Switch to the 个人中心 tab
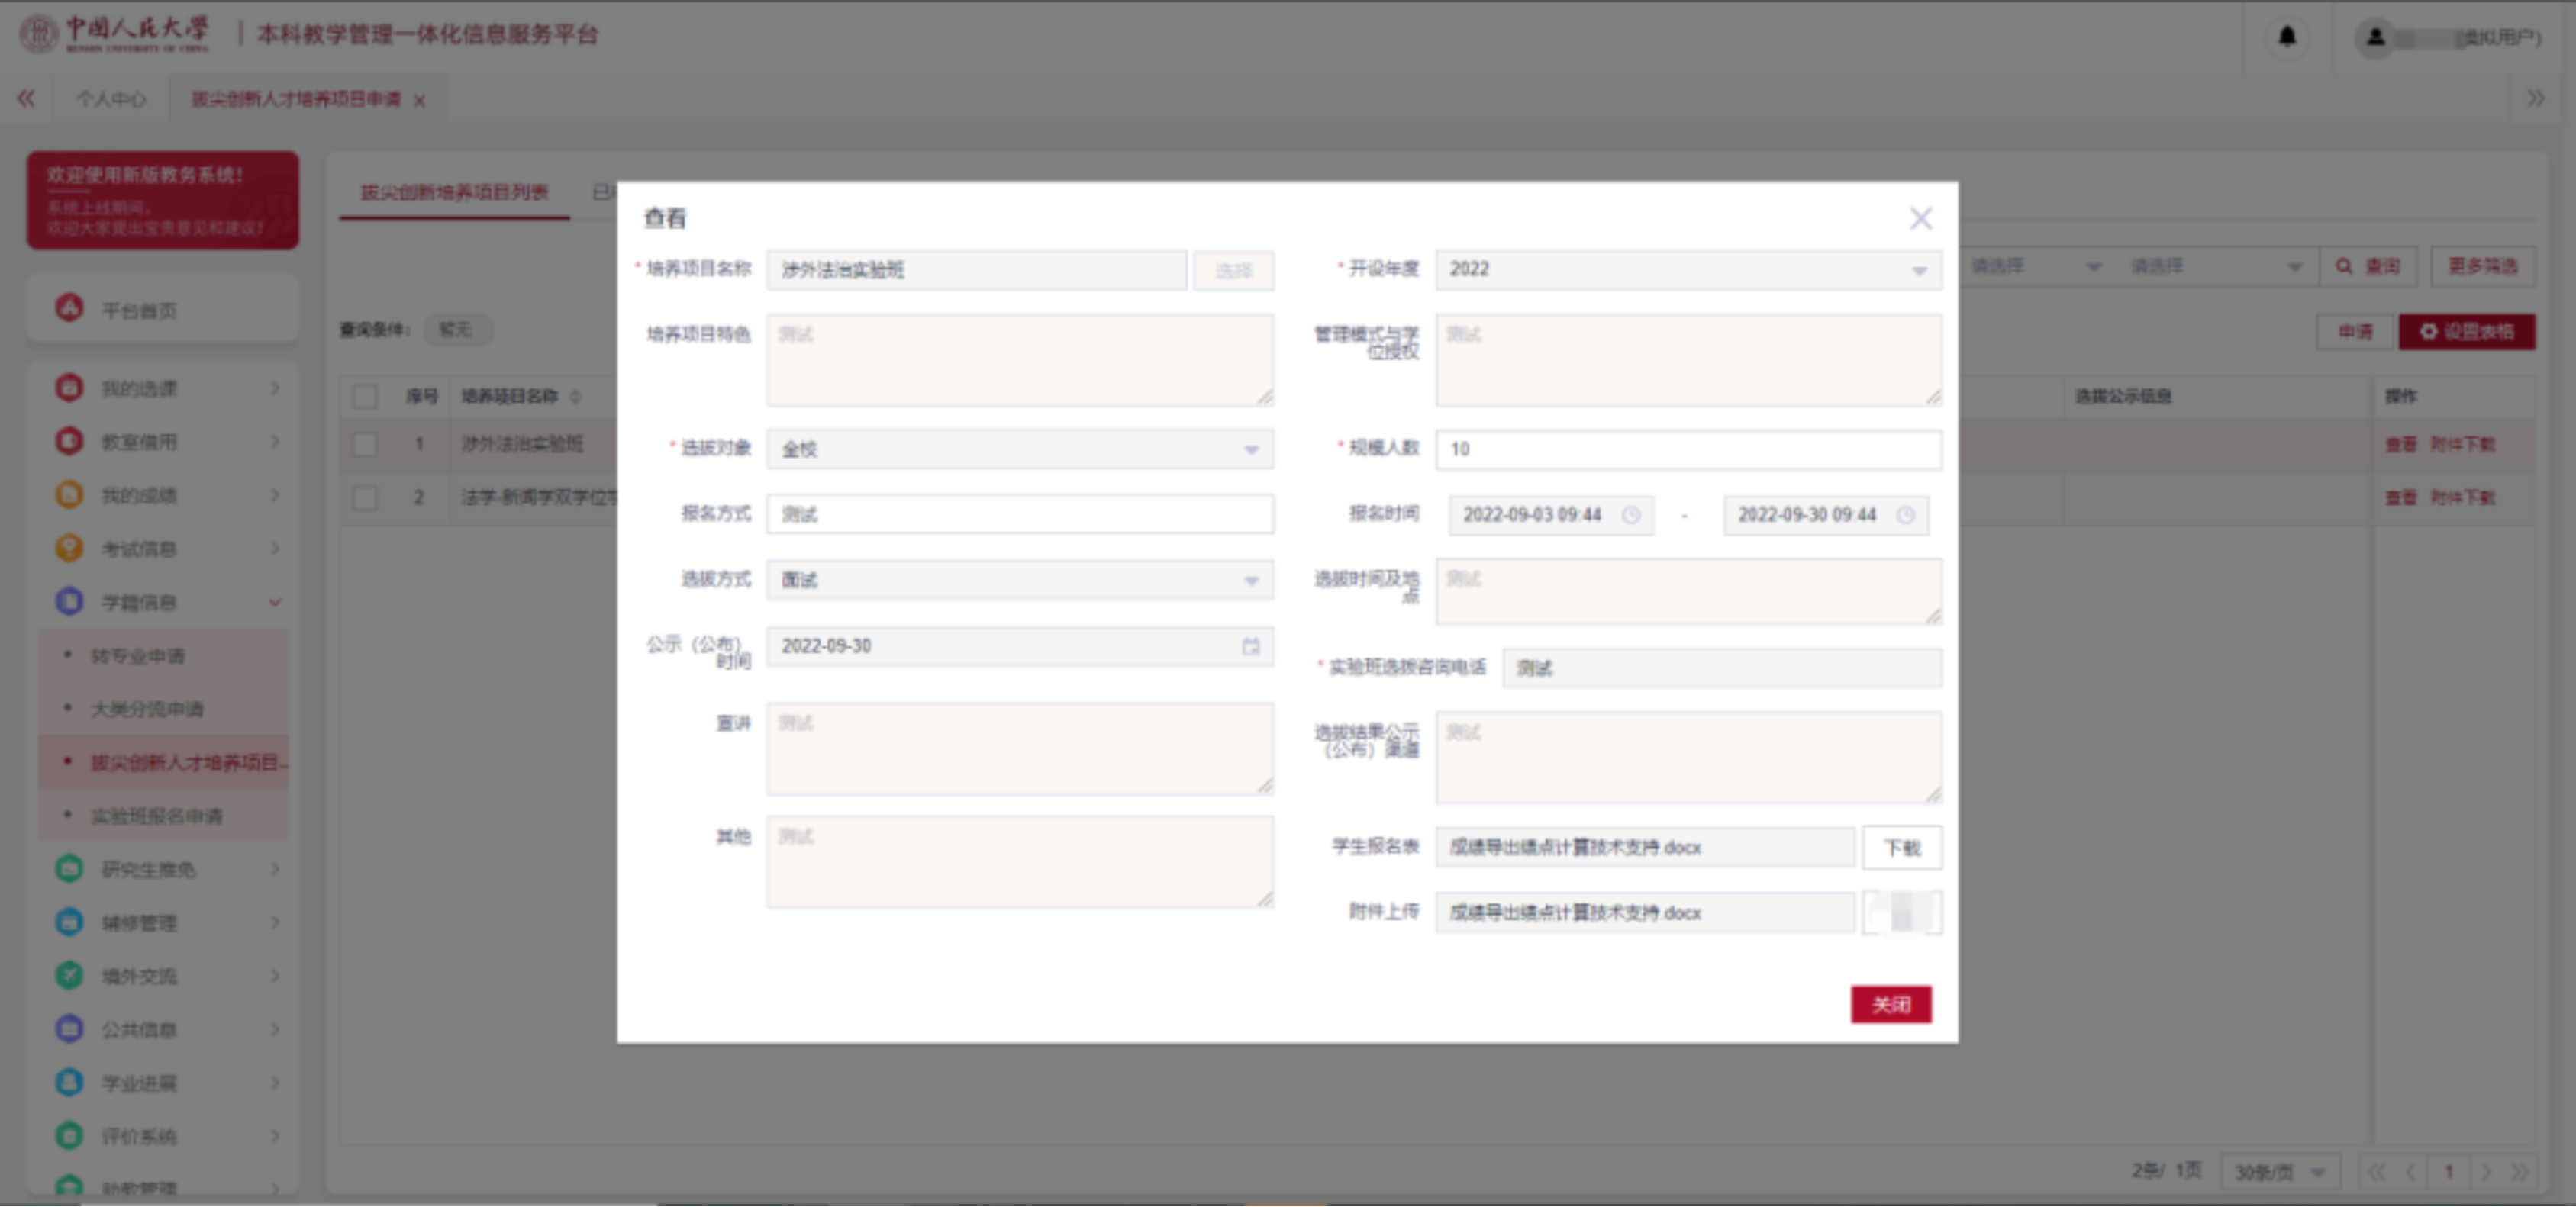Image resolution: width=2576 pixels, height=1207 pixels. pos(111,99)
